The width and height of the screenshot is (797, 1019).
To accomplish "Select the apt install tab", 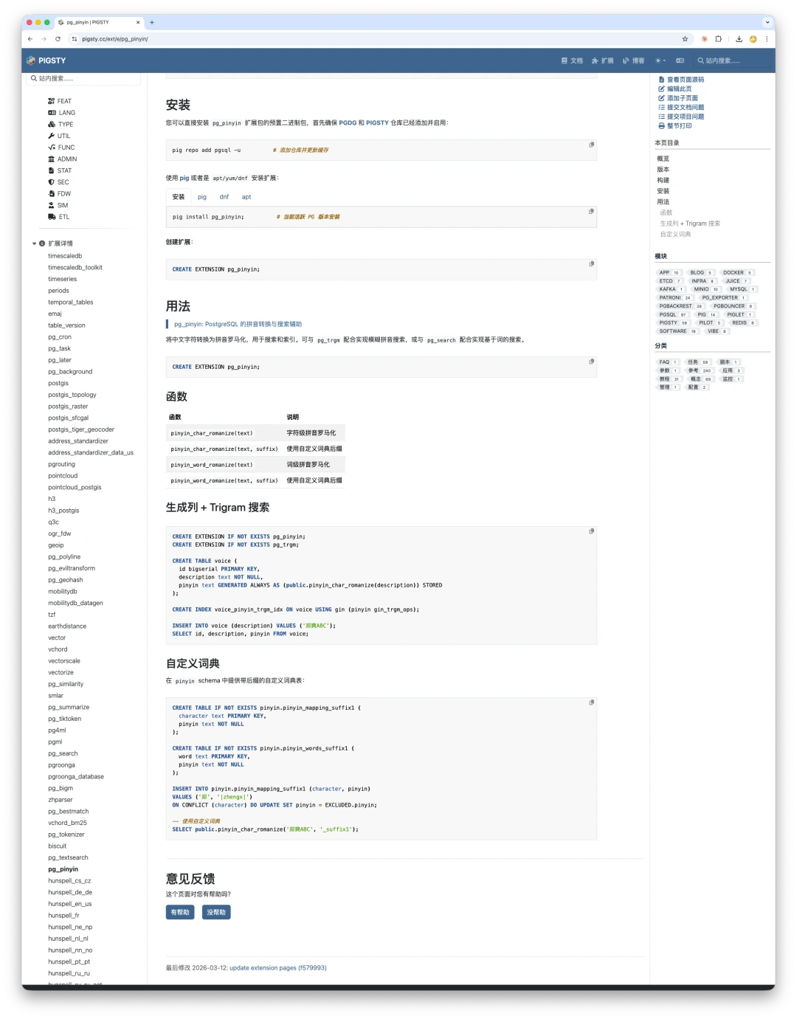I will pos(246,197).
